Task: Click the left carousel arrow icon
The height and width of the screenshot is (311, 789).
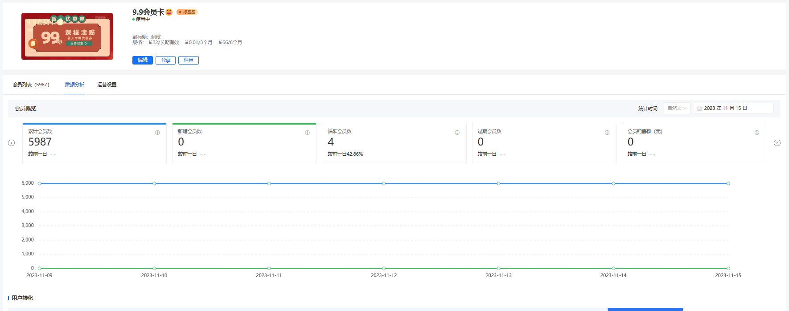Action: point(12,143)
